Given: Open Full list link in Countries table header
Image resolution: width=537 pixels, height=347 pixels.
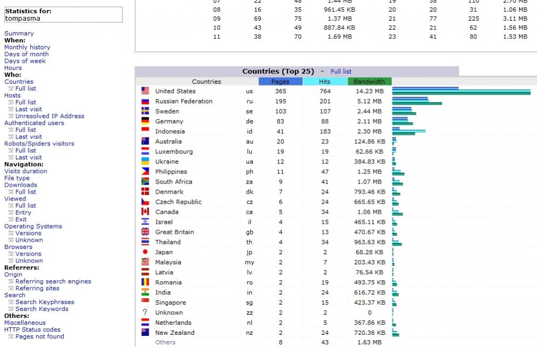Looking at the screenshot, I should pos(341,72).
